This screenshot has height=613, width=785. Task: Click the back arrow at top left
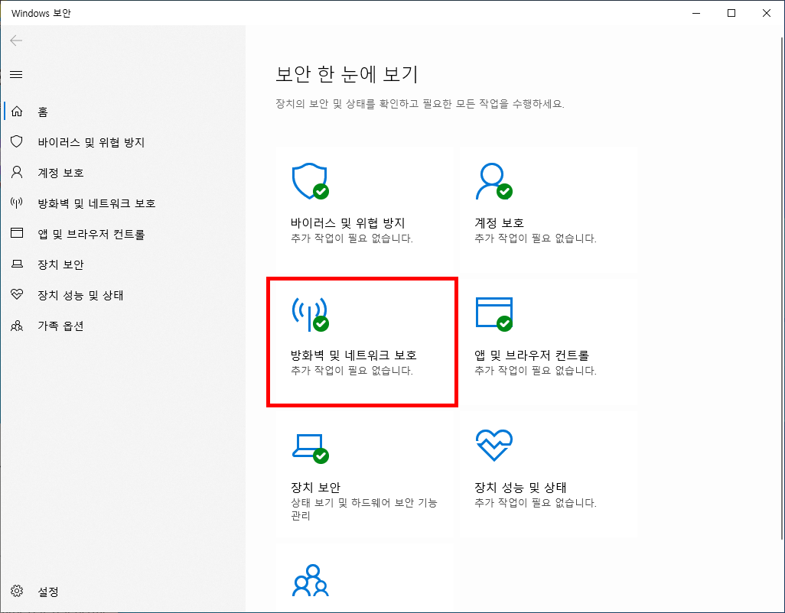(x=16, y=41)
